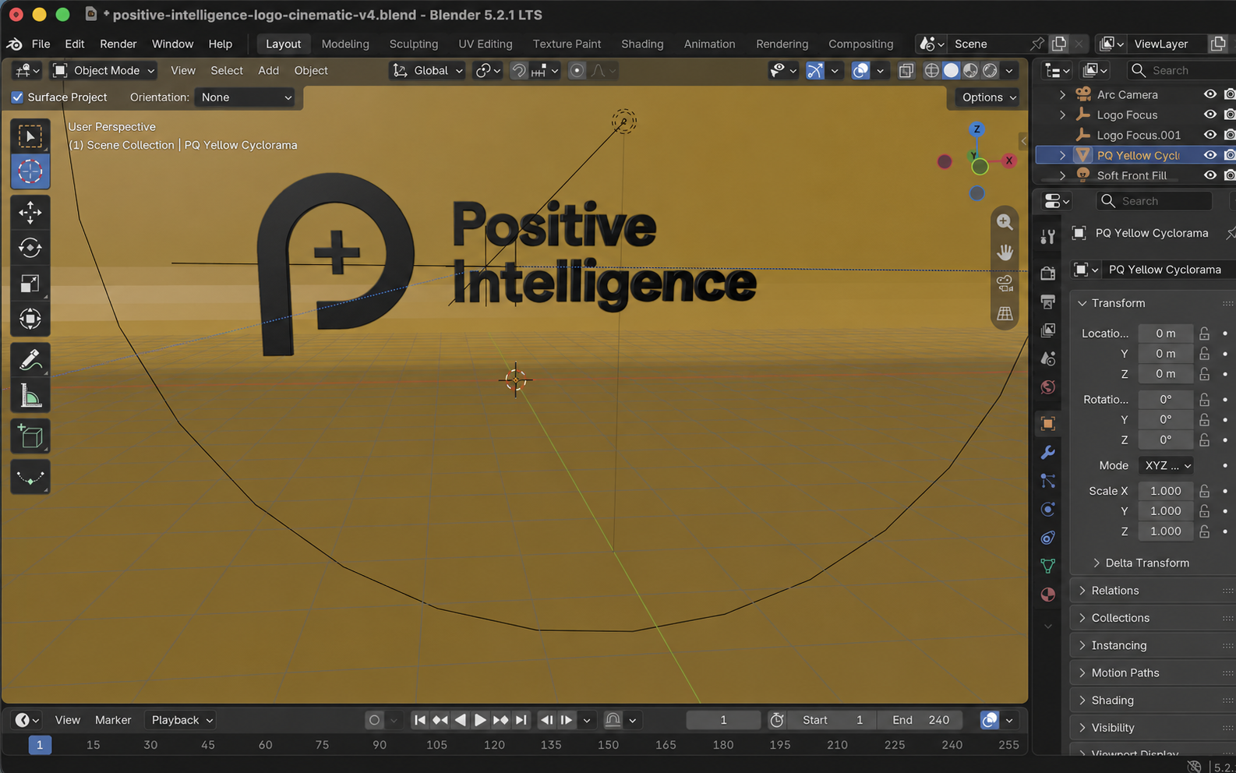Jump to the timeline end frame
This screenshot has width=1236, height=773.
pyautogui.click(x=521, y=720)
